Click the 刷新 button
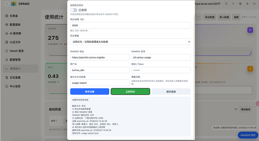Image resolution: width=259 pixels, height=141 pixels. (236, 17)
